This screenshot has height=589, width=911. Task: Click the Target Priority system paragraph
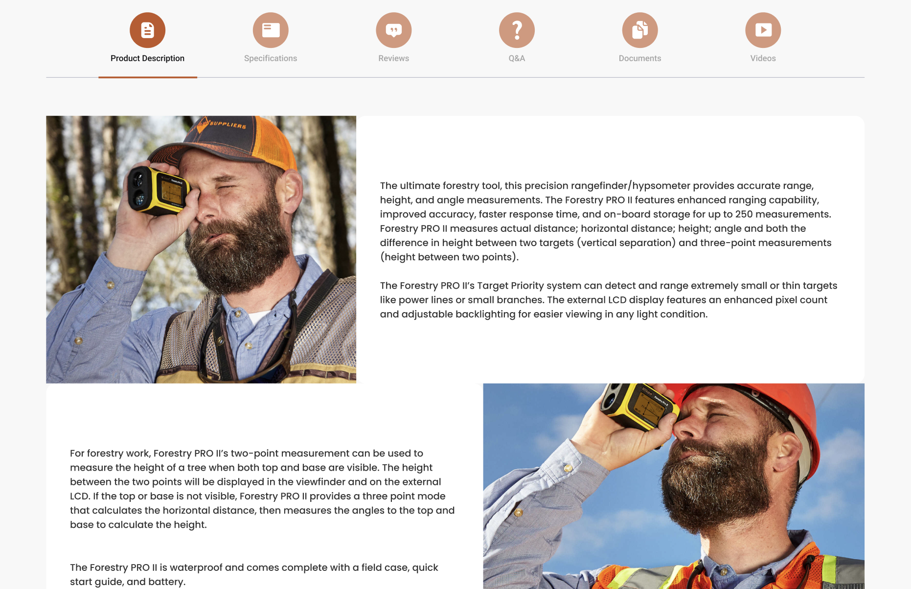point(609,300)
